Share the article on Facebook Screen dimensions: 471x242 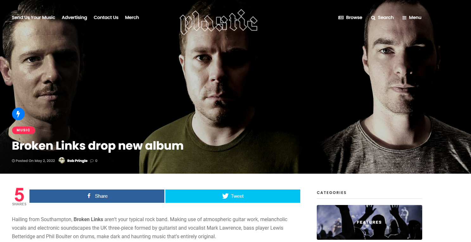(97, 196)
